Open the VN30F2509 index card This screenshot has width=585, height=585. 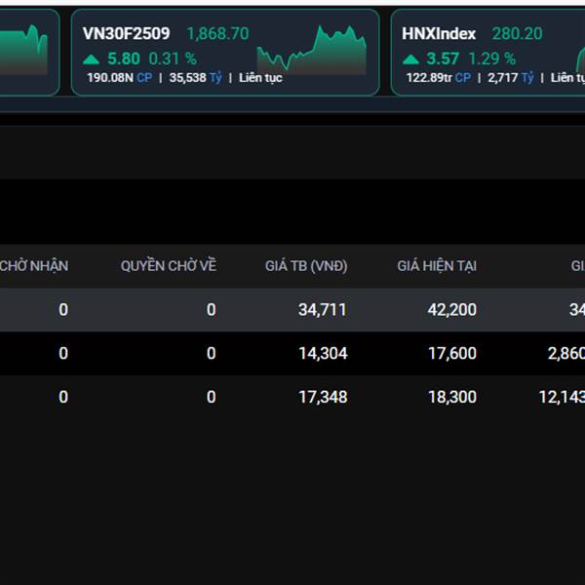[x=225, y=53]
